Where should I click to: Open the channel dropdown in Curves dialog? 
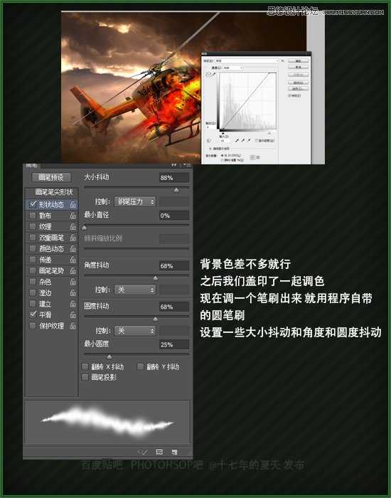click(233, 68)
